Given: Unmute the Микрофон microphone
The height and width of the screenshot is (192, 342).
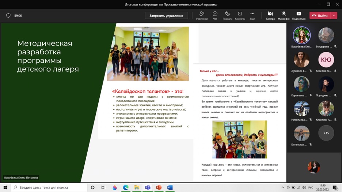Looking at the screenshot, I should (x=284, y=15).
